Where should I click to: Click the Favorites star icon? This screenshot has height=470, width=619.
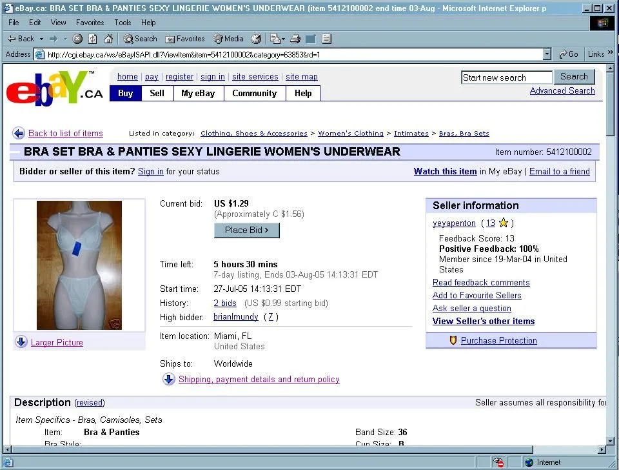pyautogui.click(x=168, y=39)
